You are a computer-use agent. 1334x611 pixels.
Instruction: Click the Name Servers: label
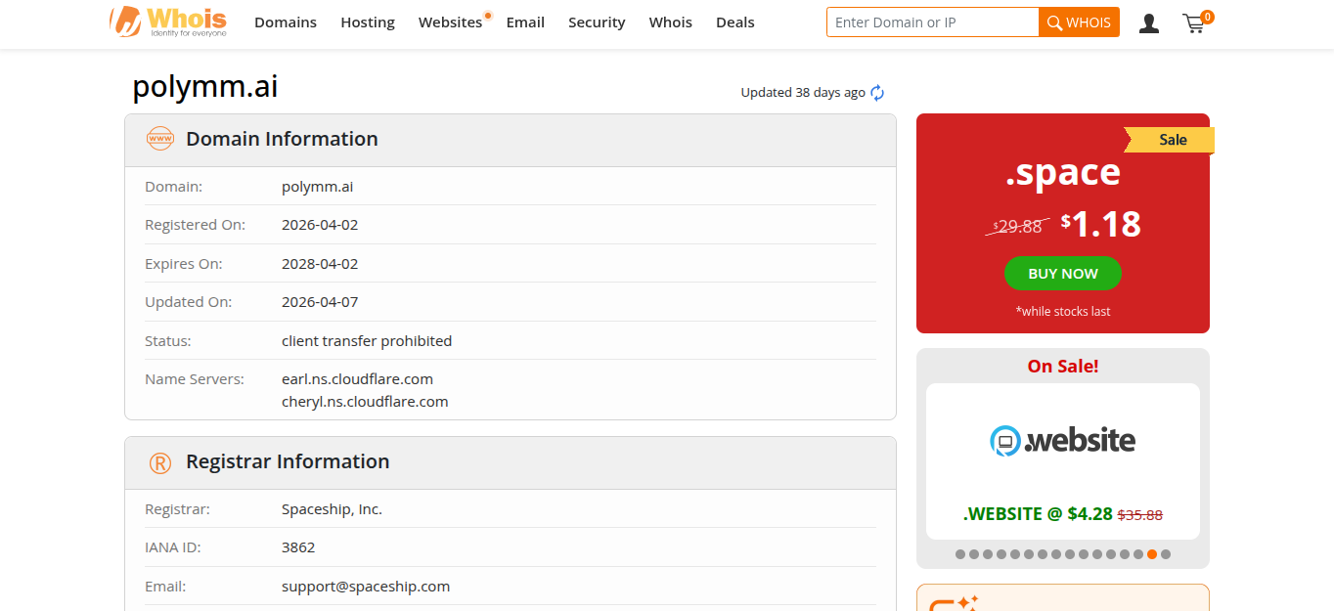click(x=195, y=379)
